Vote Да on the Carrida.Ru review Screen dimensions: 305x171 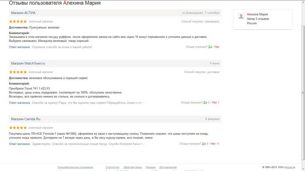tap(204, 144)
